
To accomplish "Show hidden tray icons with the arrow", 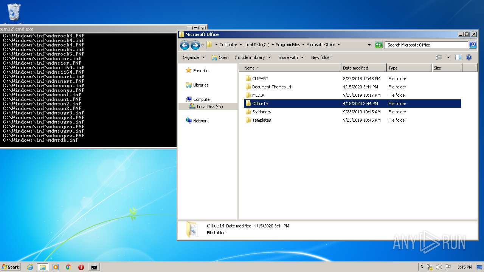I will 422,267.
